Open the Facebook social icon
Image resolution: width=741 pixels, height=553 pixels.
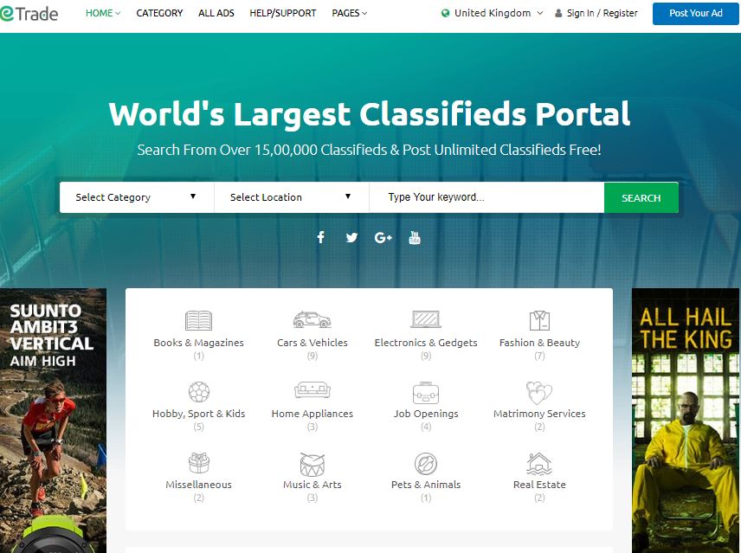[x=321, y=237]
